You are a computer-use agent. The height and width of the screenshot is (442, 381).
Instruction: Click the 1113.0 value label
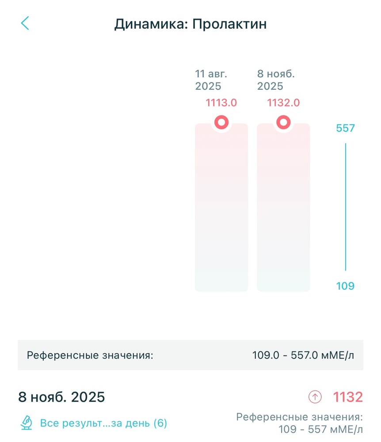click(221, 103)
